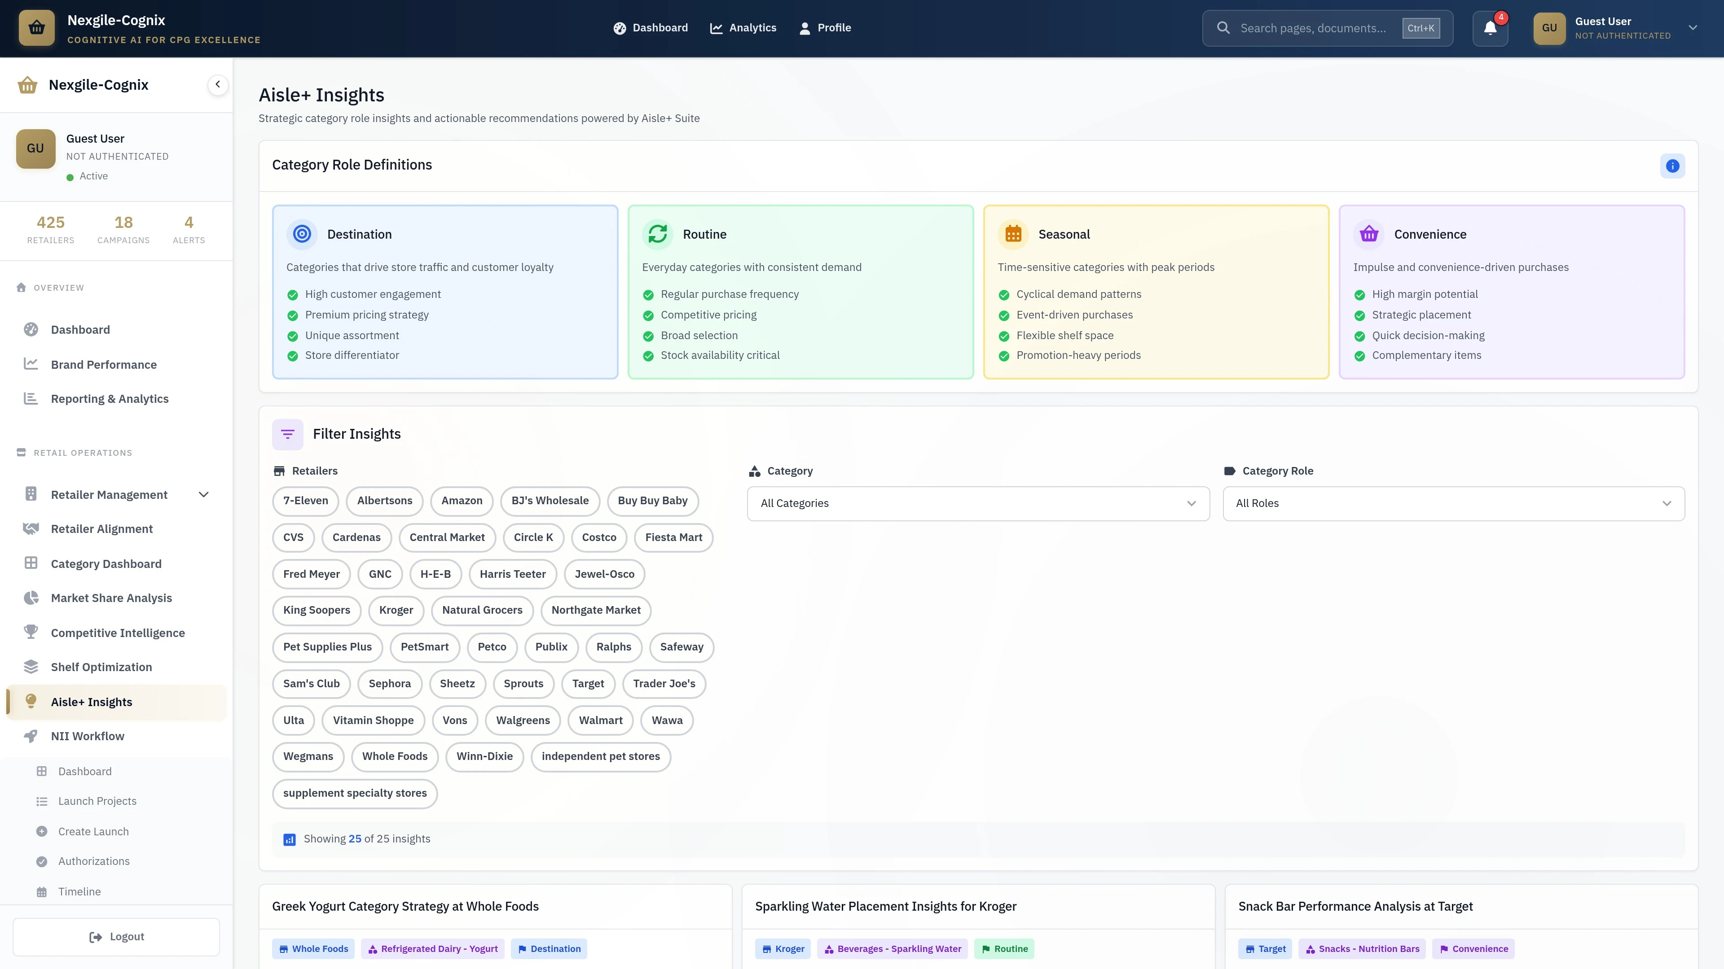This screenshot has width=1724, height=969.
Task: Collapse the Retailer Management section
Action: click(x=203, y=494)
